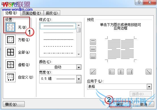
Task: Click the 确定 (OK) button
Action: (120, 104)
